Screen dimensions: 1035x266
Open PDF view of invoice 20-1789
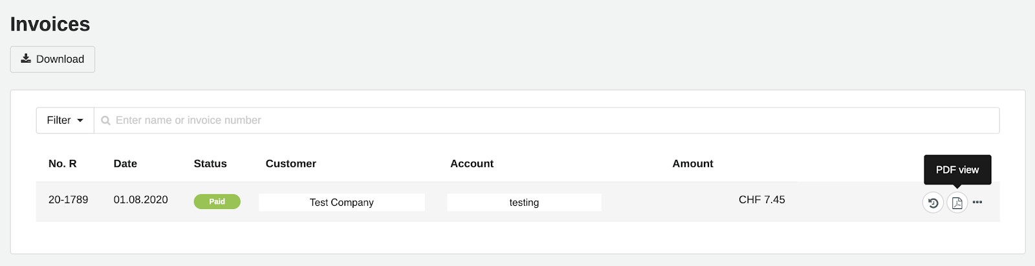[x=957, y=203]
